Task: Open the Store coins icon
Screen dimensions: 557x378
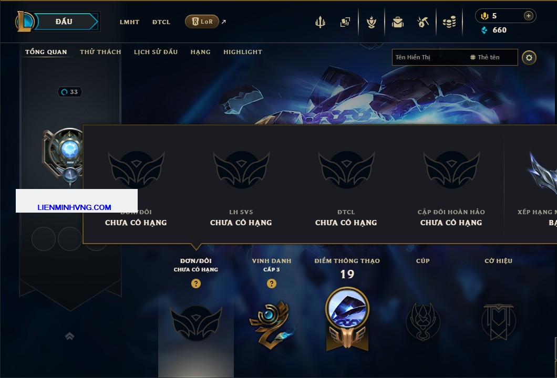Action: point(449,22)
